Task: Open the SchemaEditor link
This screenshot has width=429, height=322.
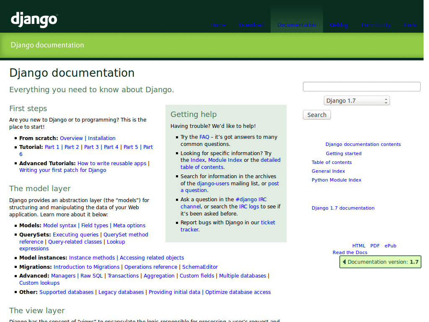Action: pos(200,267)
